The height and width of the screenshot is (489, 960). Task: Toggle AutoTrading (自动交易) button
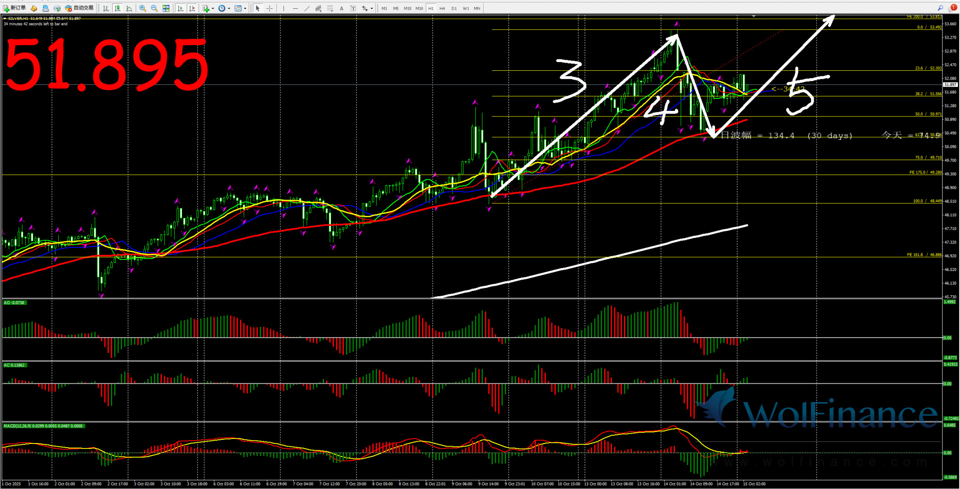80,8
